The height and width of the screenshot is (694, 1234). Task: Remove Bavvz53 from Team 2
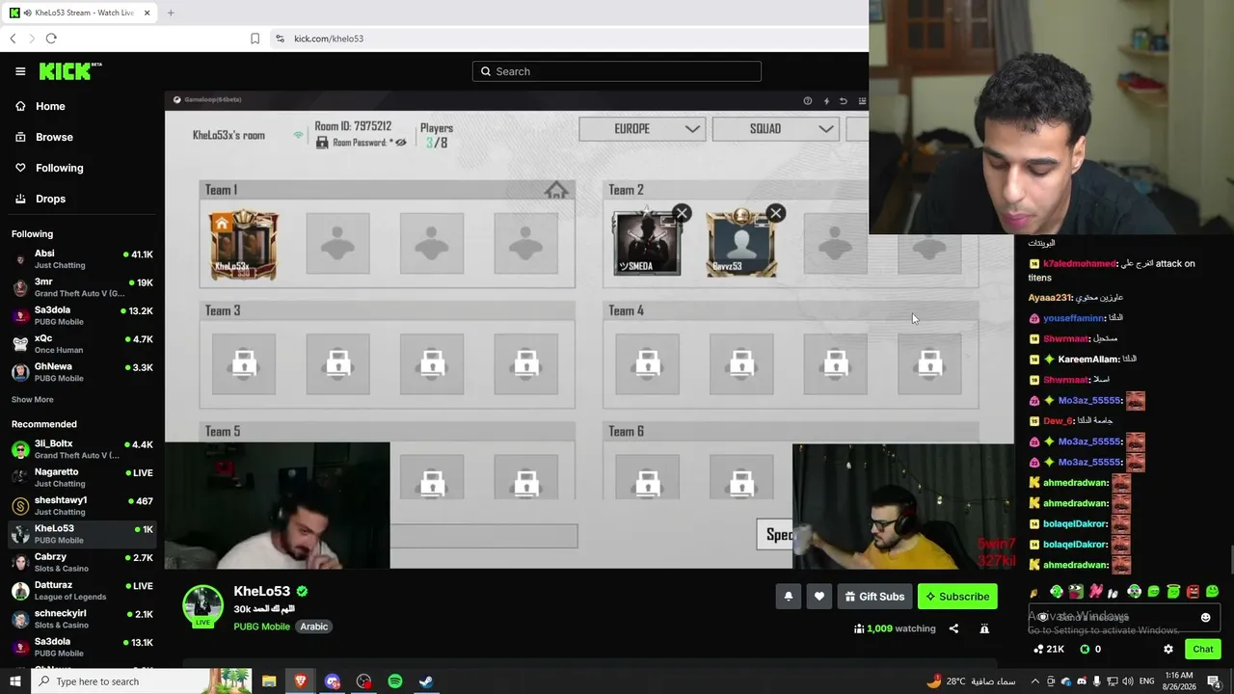776,213
